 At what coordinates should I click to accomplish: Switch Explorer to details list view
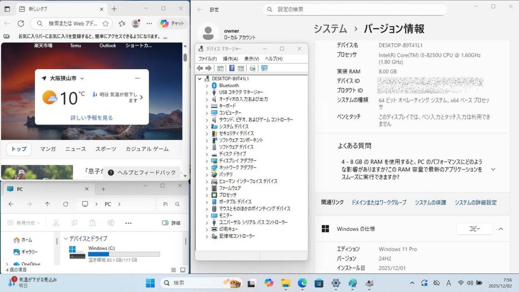(173, 270)
